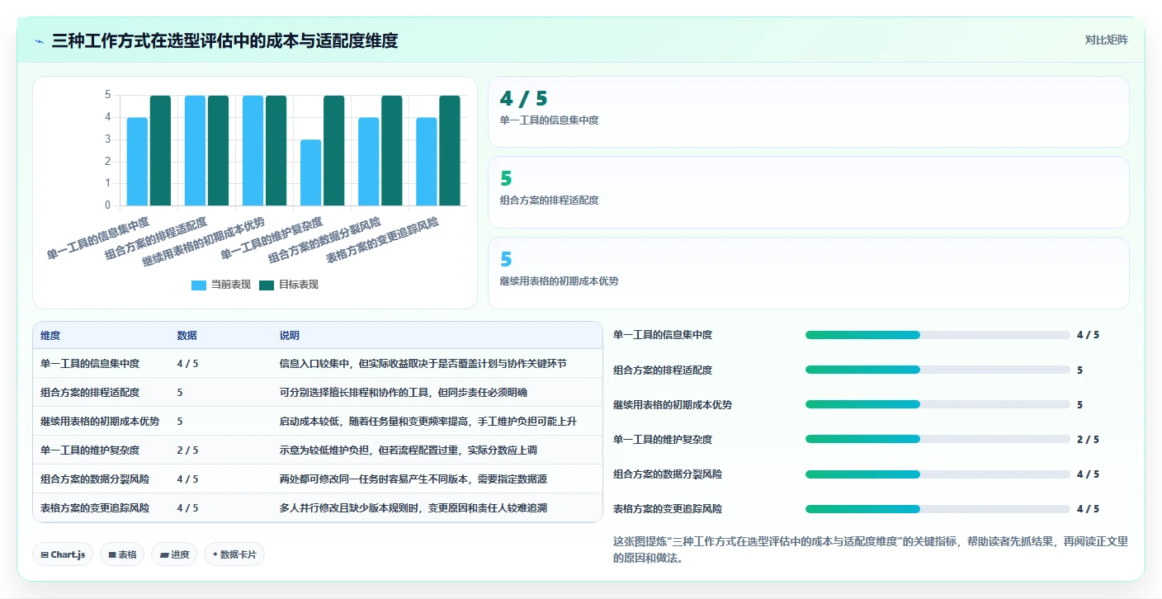Click progress bar for 单一工具的维护复杂度

[x=938, y=439]
